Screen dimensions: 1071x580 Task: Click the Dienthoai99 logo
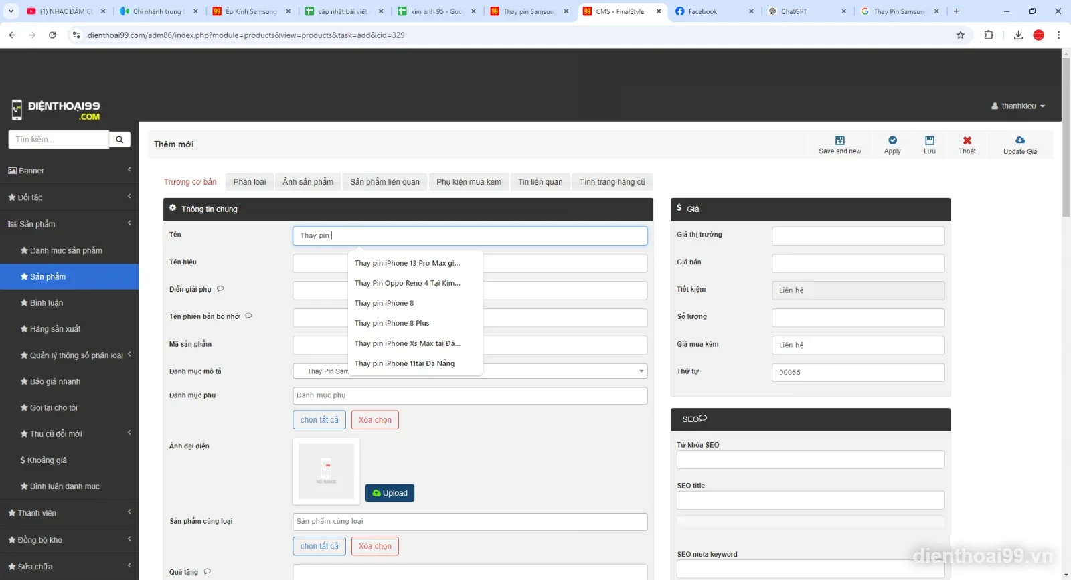tap(56, 110)
